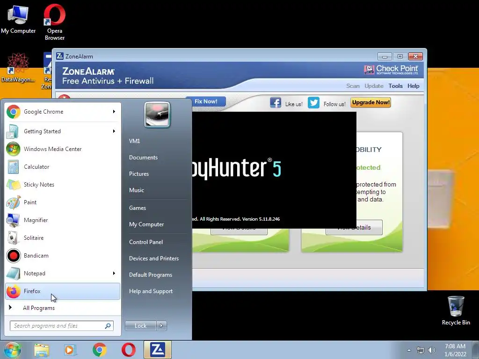
Task: Expand Getting Started submenu arrow
Action: click(114, 131)
